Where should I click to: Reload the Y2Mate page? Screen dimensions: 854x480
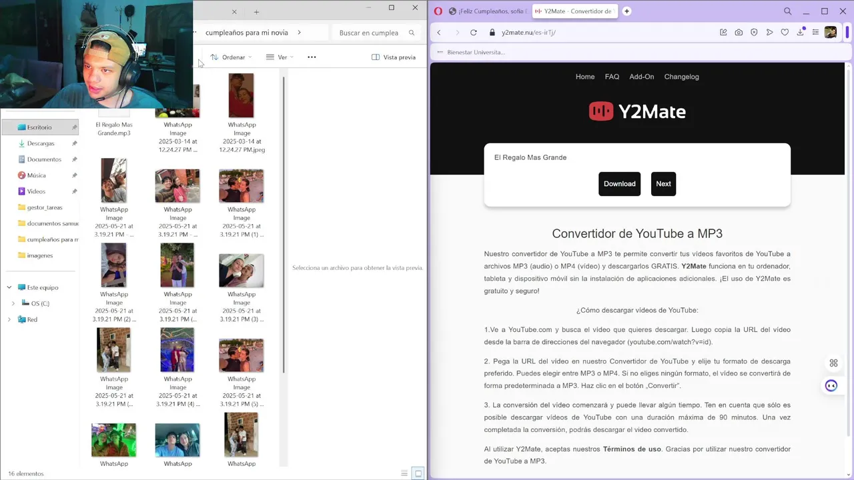pyautogui.click(x=474, y=33)
